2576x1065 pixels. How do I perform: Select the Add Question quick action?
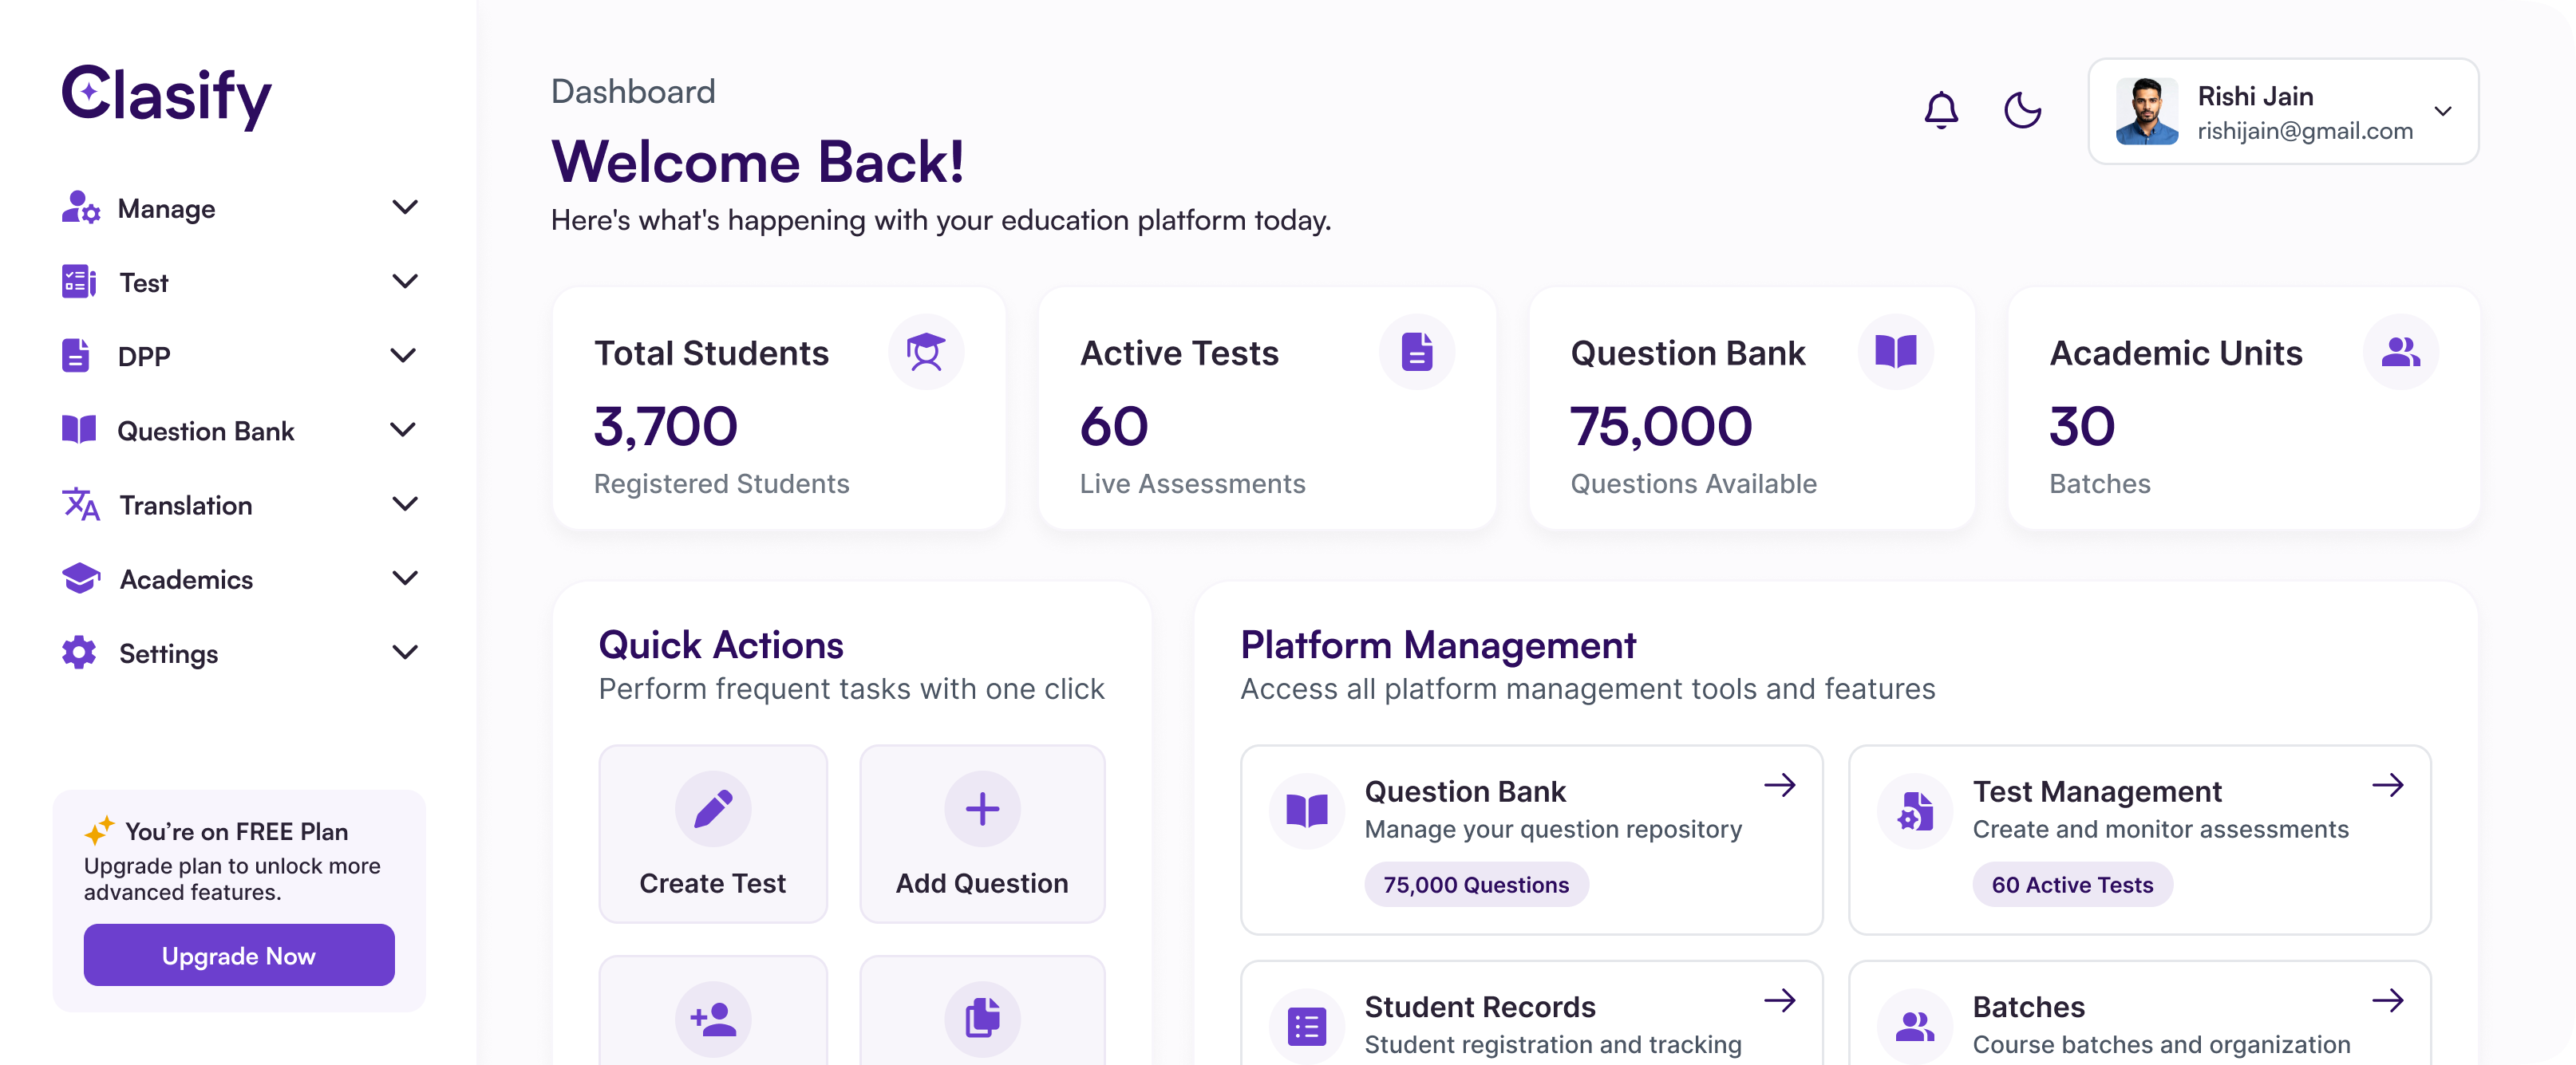coord(982,834)
